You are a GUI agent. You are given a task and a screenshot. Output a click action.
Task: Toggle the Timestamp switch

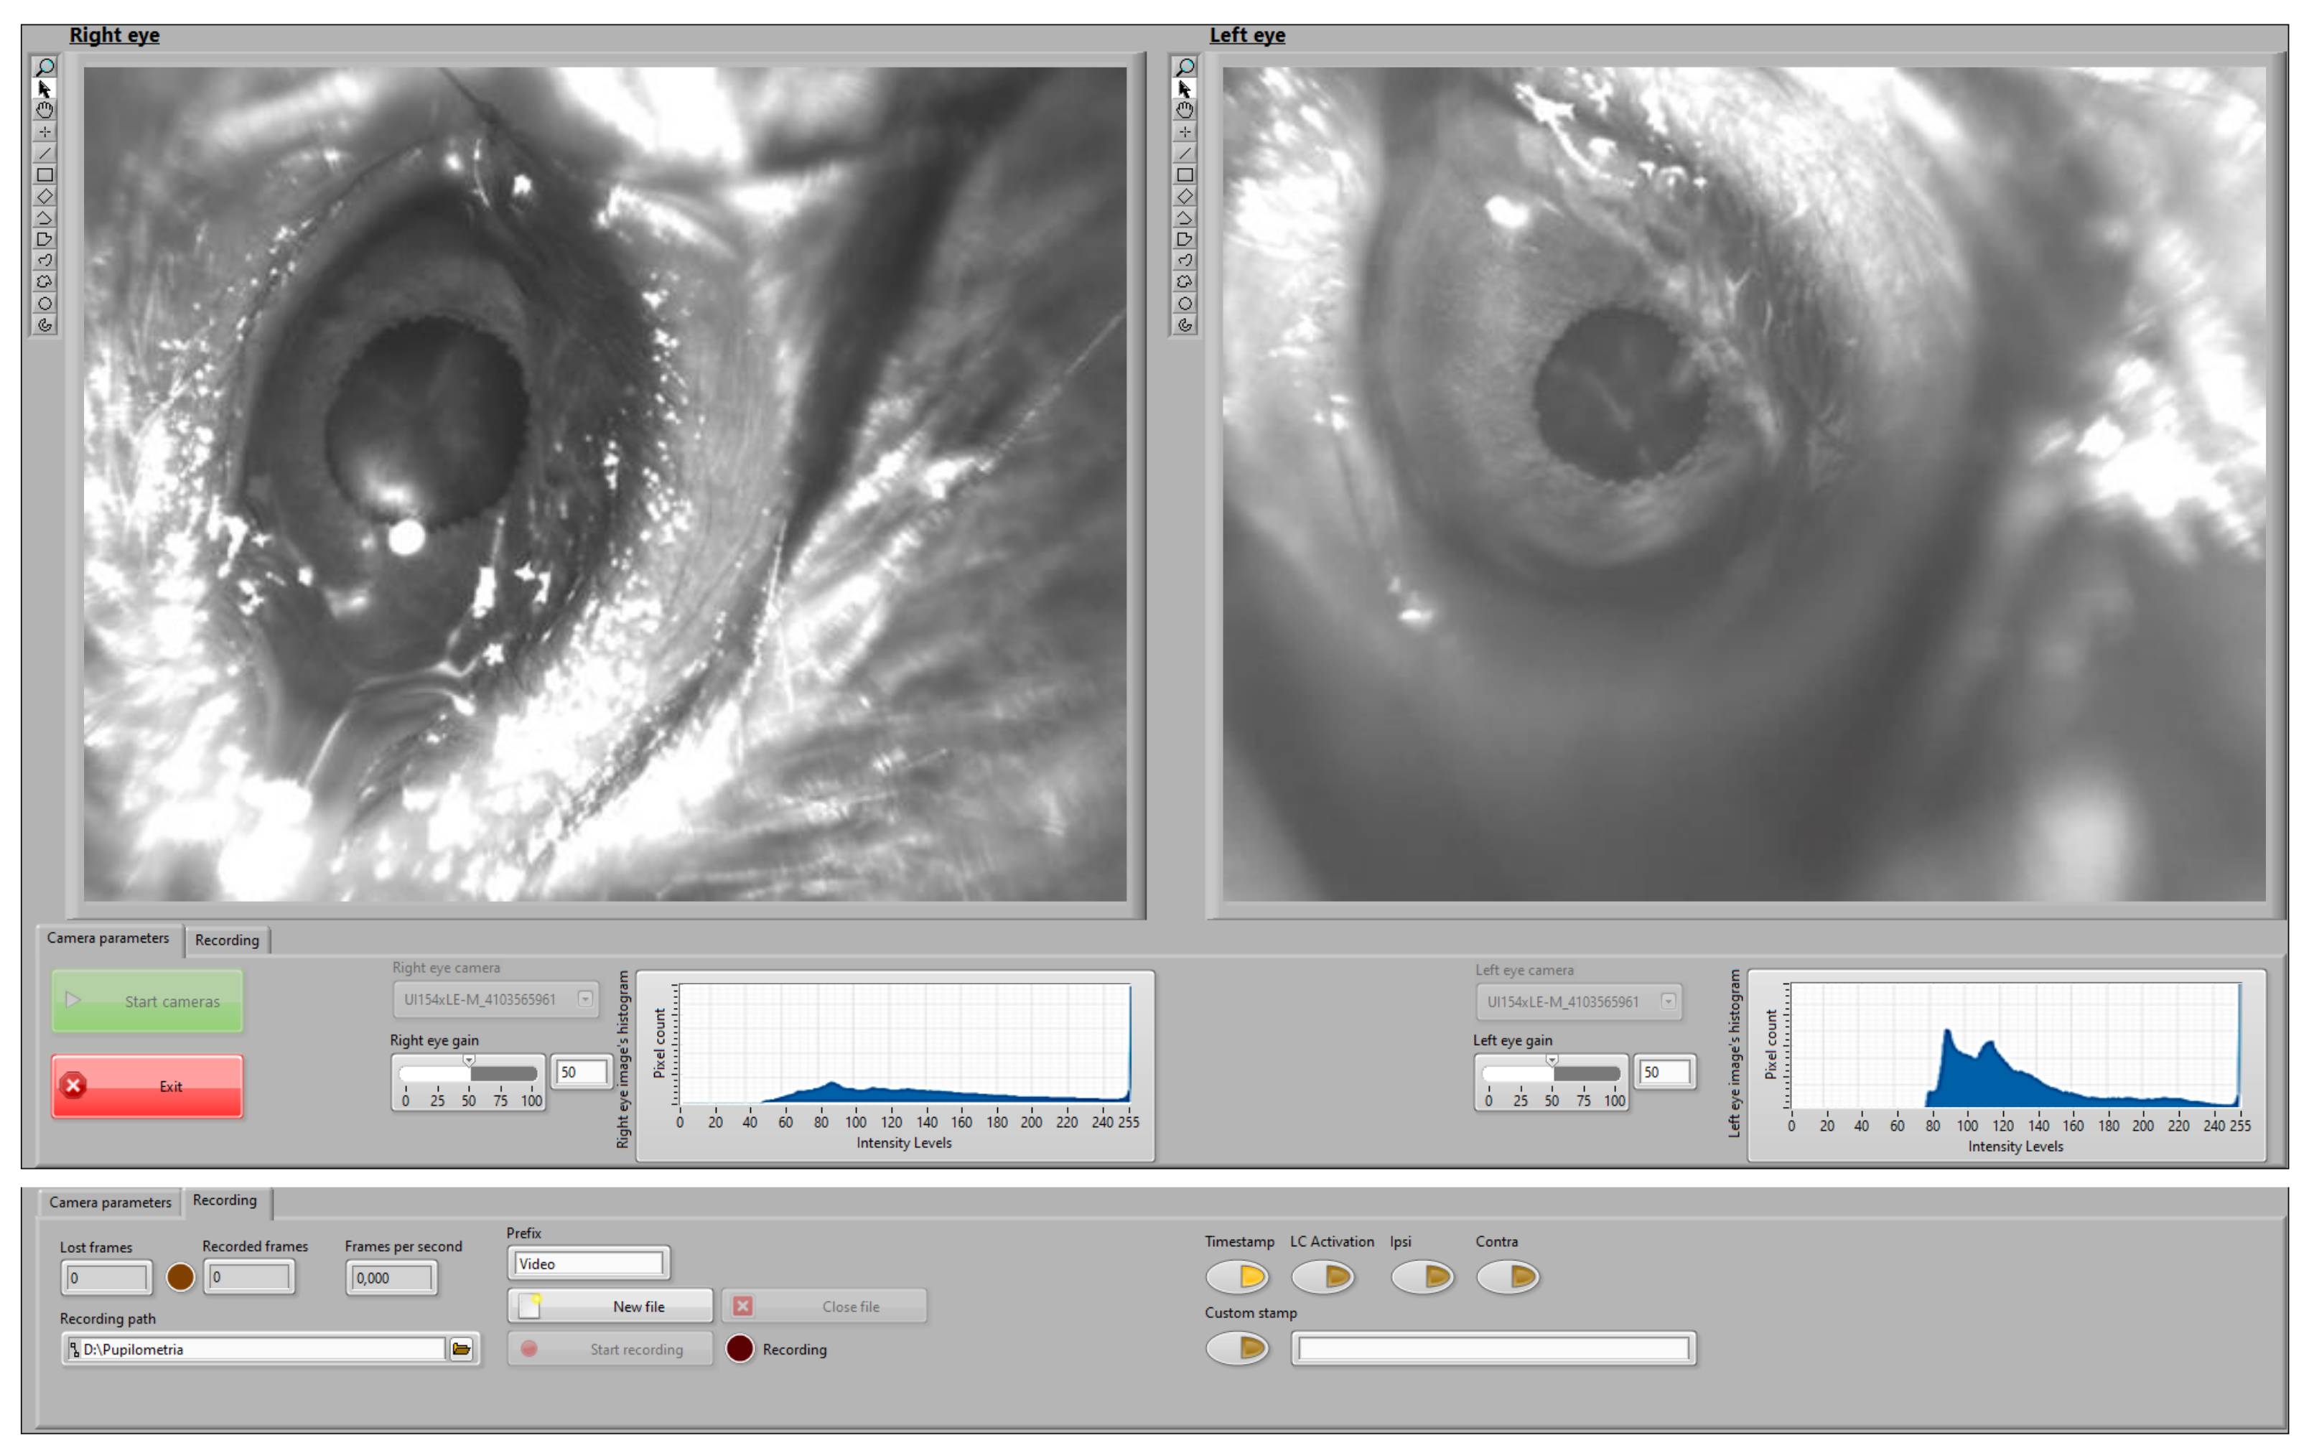pyautogui.click(x=1237, y=1276)
